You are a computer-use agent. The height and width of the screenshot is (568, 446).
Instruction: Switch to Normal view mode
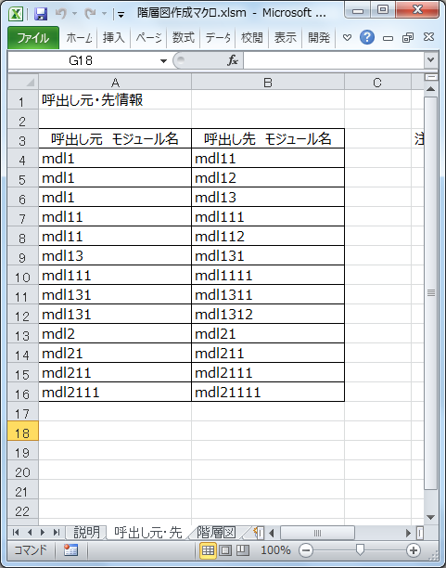[x=208, y=550]
